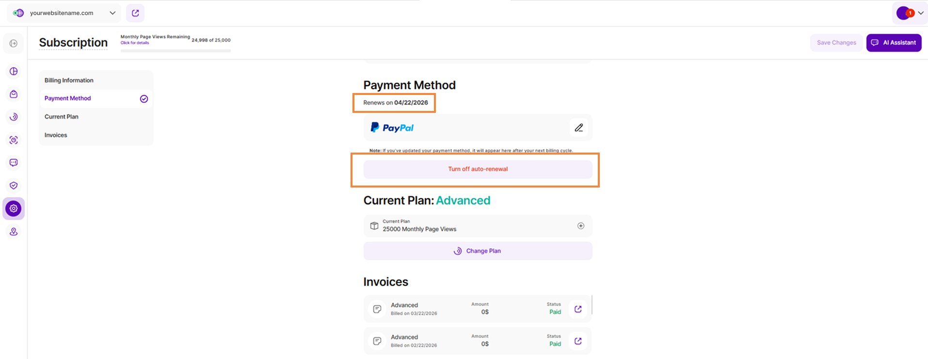This screenshot has width=928, height=359.
Task: Go to Invoices section in menu
Action: point(56,135)
